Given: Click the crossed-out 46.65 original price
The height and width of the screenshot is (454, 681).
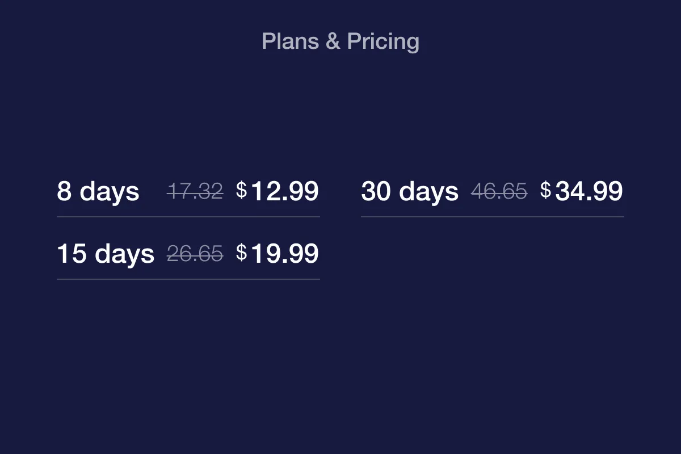Looking at the screenshot, I should pos(499,192).
